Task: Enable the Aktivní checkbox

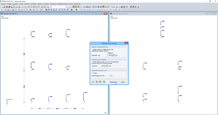Action: (x=92, y=73)
